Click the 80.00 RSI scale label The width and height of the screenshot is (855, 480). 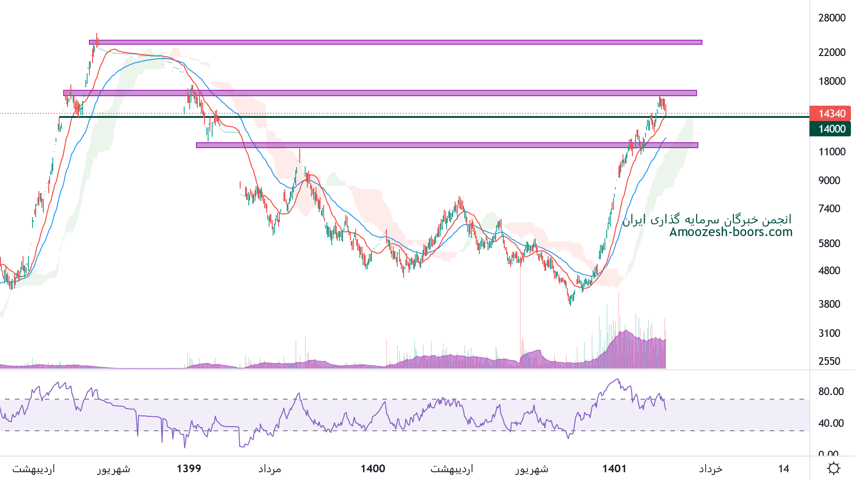click(831, 391)
